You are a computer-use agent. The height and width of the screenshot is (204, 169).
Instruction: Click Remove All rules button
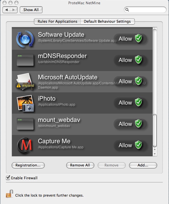(x=80, y=165)
